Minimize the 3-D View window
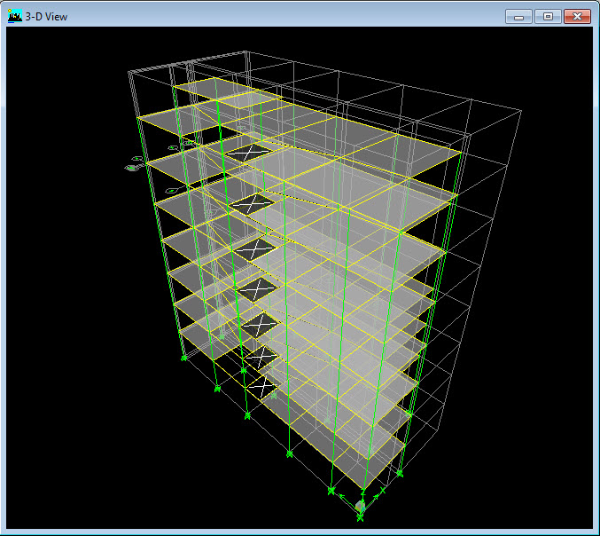Screen dimensions: 600x536 click(519, 16)
